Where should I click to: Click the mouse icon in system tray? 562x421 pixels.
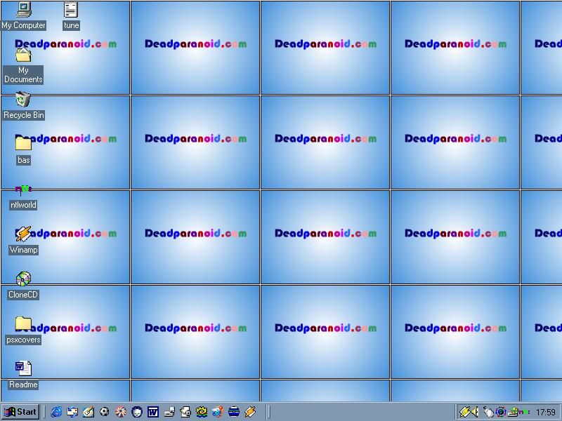[x=488, y=412]
